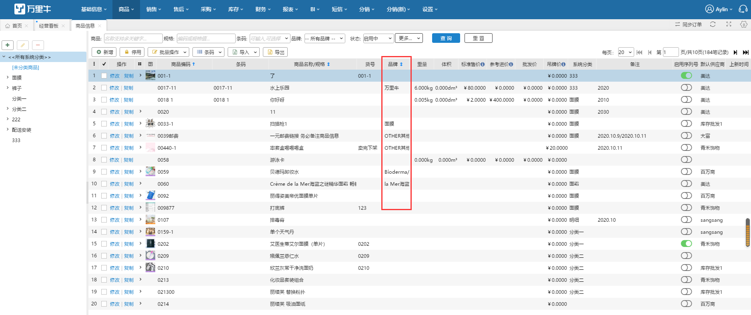Click the 新增 add button
The width and height of the screenshot is (751, 315).
104,52
